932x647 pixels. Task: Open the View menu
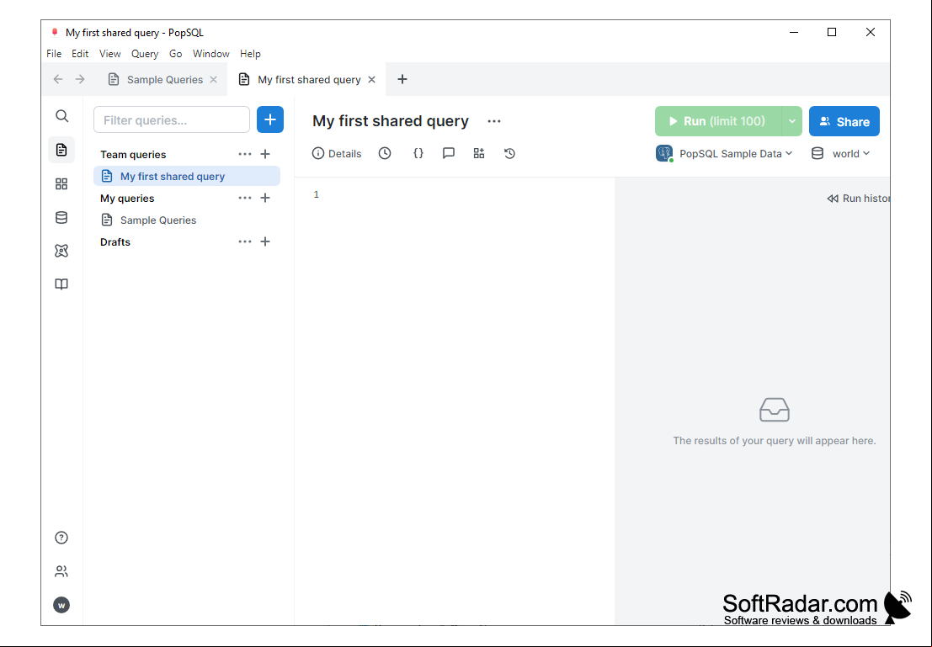coord(110,54)
